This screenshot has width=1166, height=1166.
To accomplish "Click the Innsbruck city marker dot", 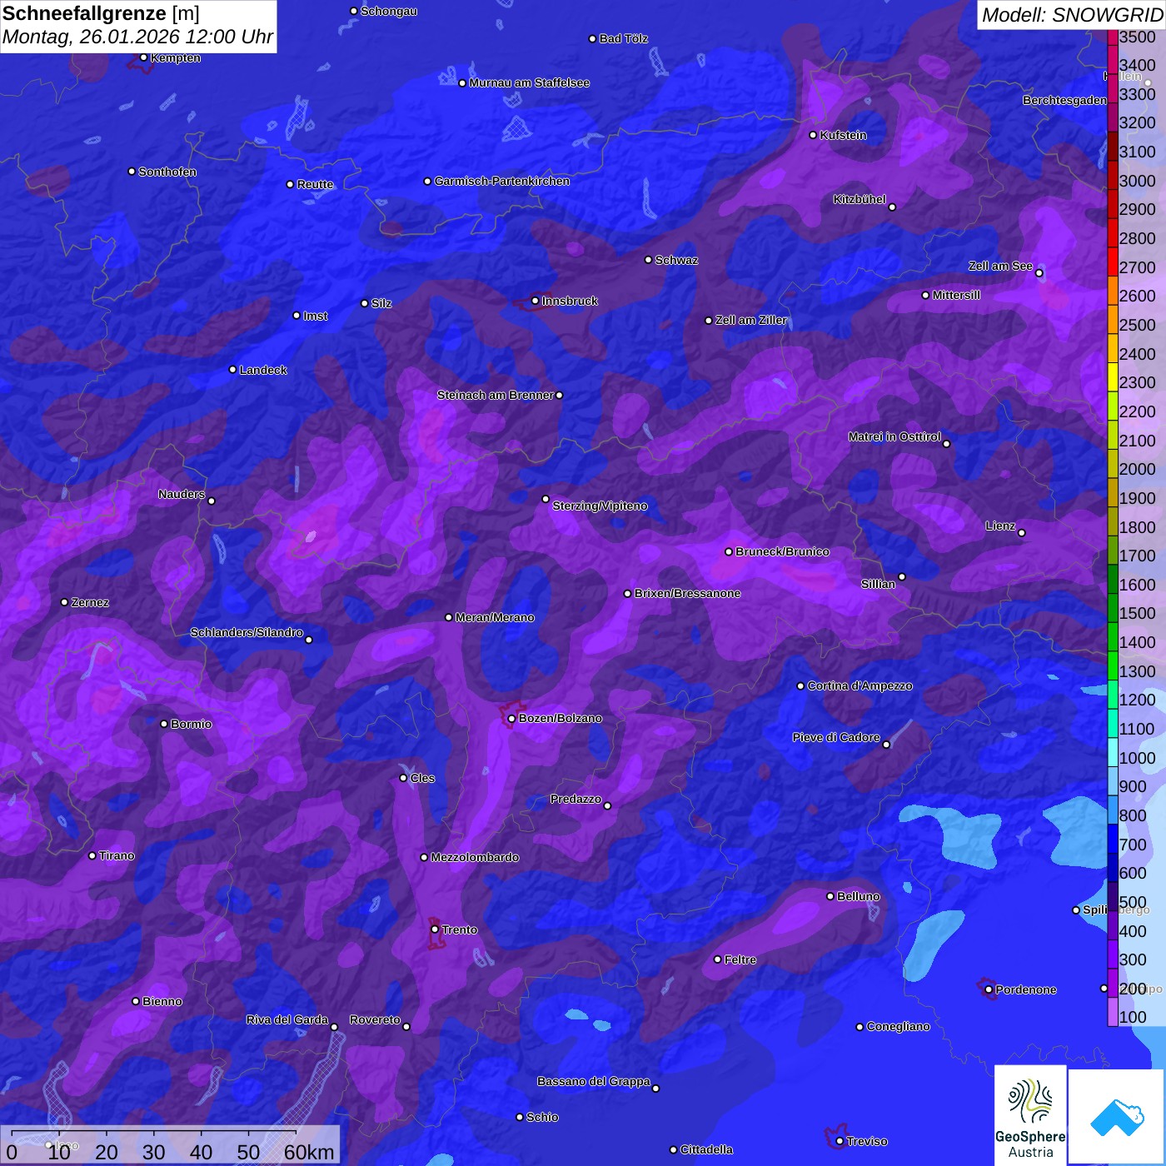I will [535, 301].
